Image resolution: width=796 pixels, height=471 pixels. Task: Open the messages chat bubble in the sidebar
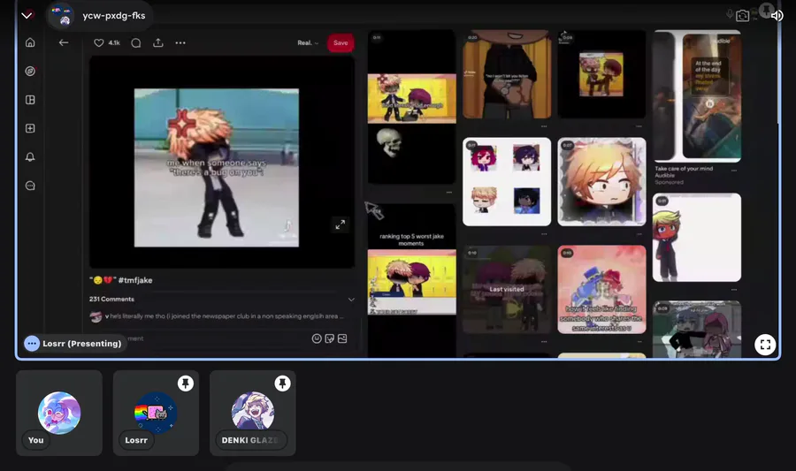point(30,186)
